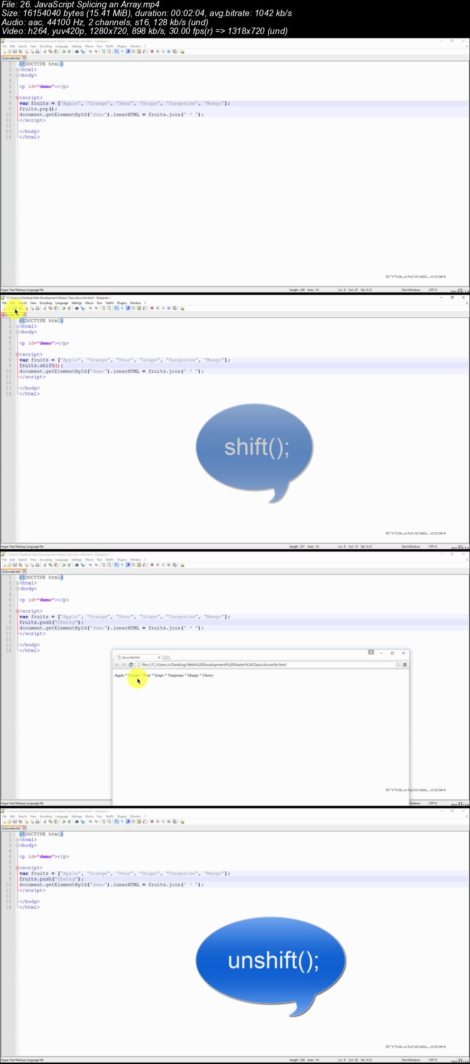This screenshot has width=470, height=1064.
Task: Collapse <script> fold marker in Chrome-window frame
Action: tap(17, 611)
